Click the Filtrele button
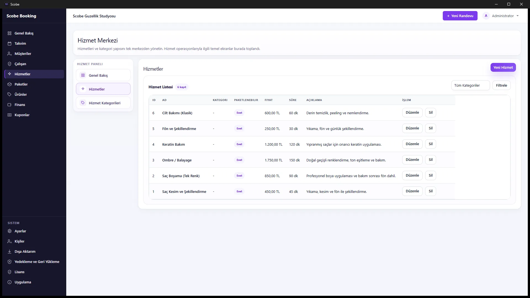Viewport: 530px width, 298px height. click(x=501, y=85)
